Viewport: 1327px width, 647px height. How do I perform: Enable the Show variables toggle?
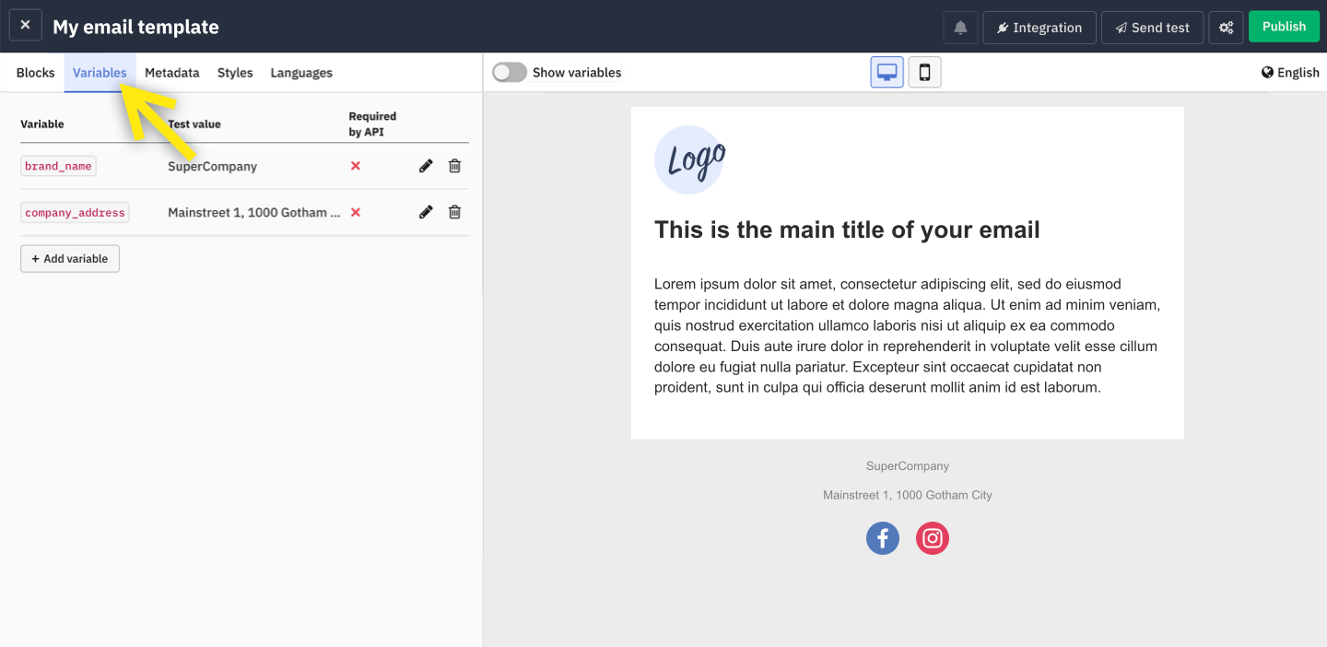[510, 72]
